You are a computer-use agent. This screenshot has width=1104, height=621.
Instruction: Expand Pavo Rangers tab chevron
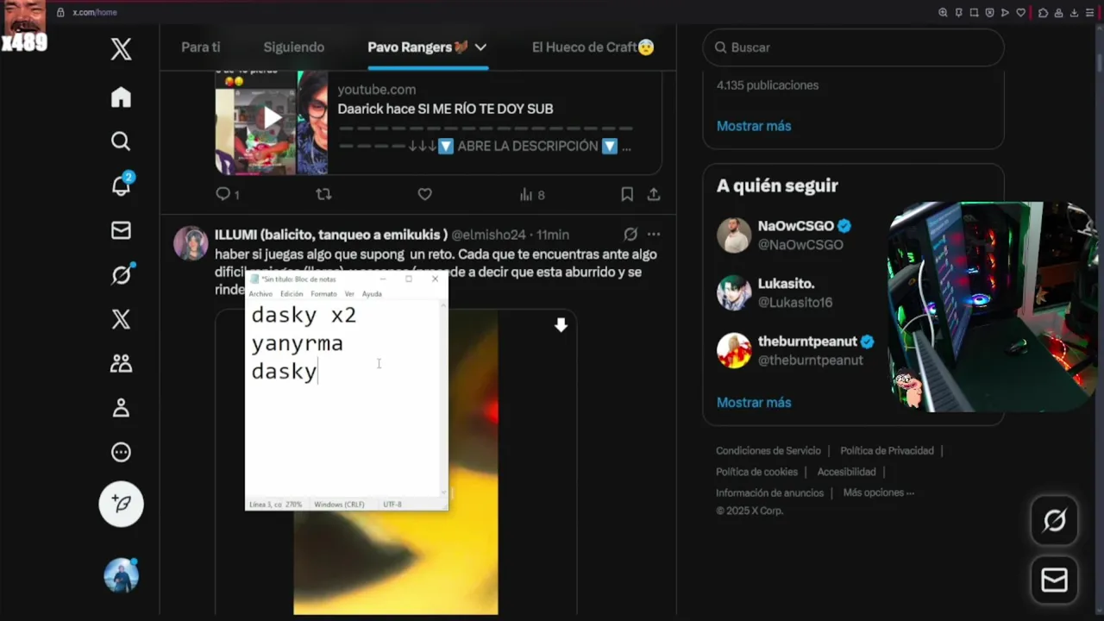click(x=480, y=47)
